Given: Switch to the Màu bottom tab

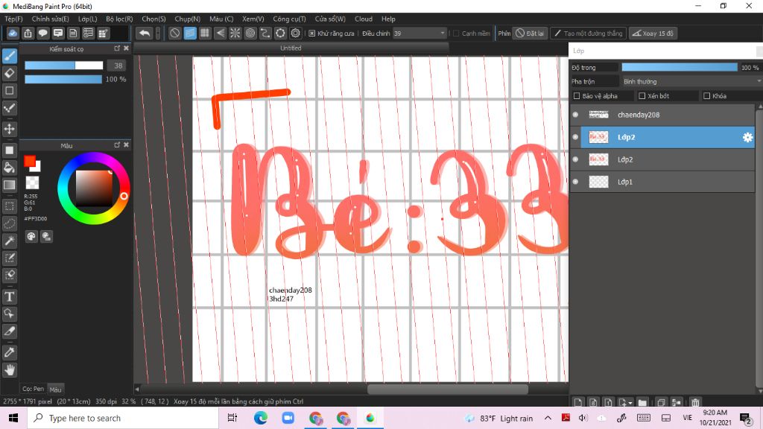Looking at the screenshot, I should point(55,389).
